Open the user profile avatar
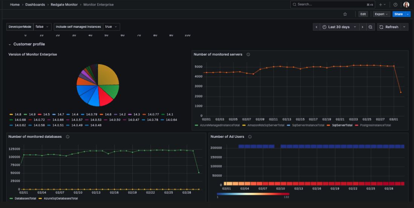This screenshot has width=414, height=208. click(406, 5)
